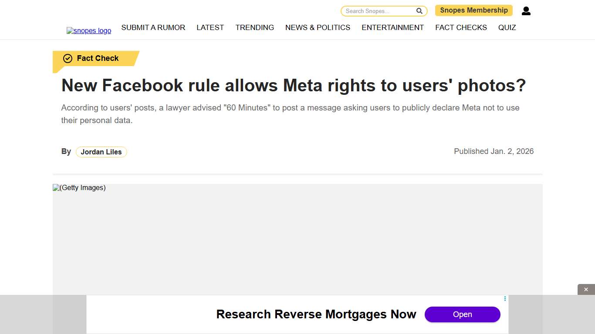The height and width of the screenshot is (334, 595).
Task: Switch to the LATEST section
Action: pyautogui.click(x=210, y=27)
